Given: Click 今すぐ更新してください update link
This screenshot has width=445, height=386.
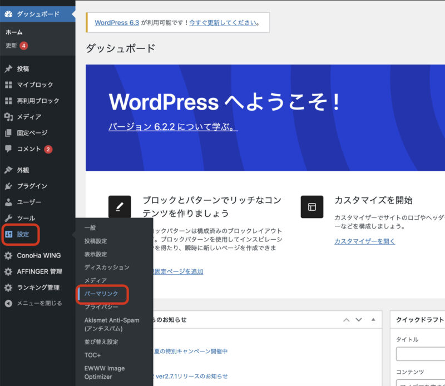Looking at the screenshot, I should (x=223, y=23).
